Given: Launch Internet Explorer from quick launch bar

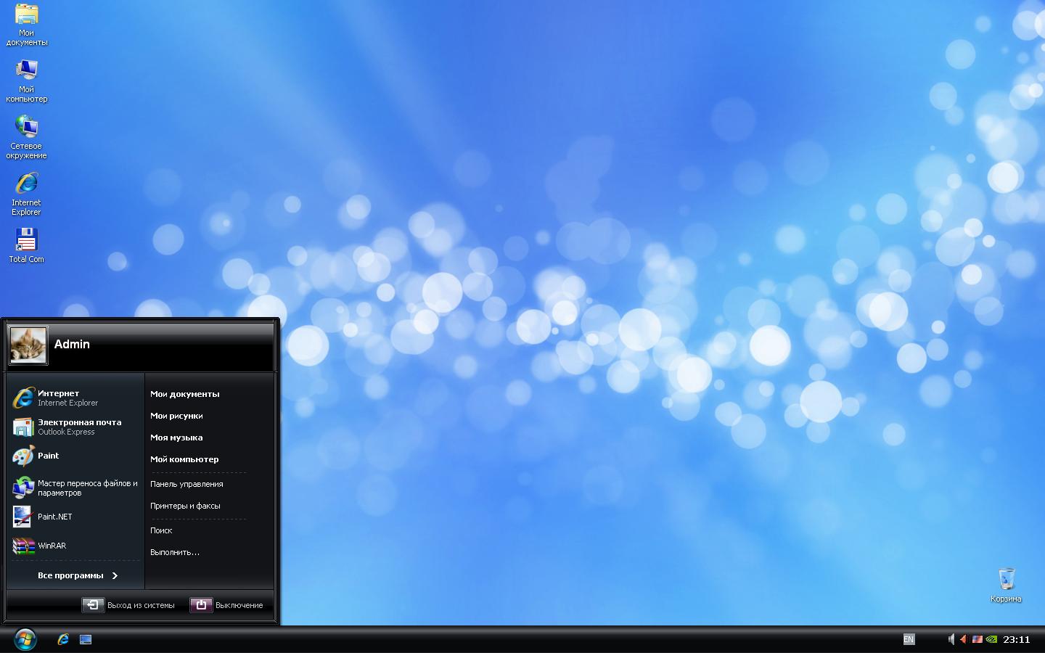Looking at the screenshot, I should click(64, 639).
